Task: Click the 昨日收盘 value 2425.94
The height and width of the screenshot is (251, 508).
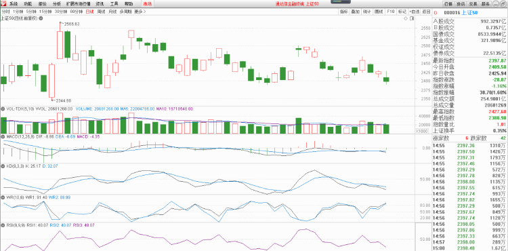Action: [498, 73]
